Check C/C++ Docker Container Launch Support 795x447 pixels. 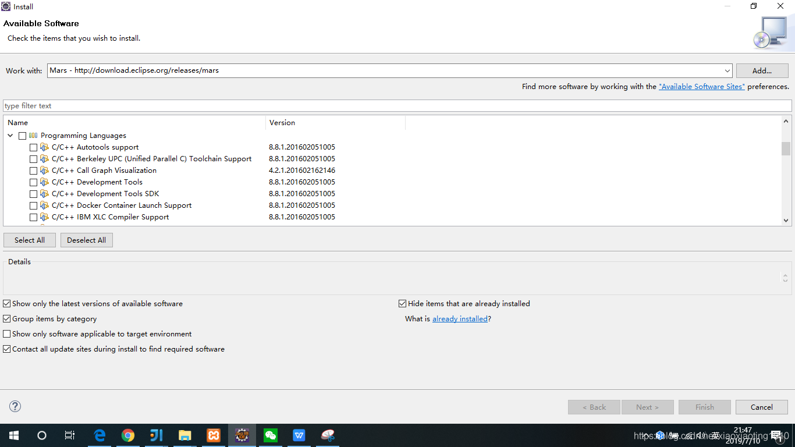tap(33, 205)
